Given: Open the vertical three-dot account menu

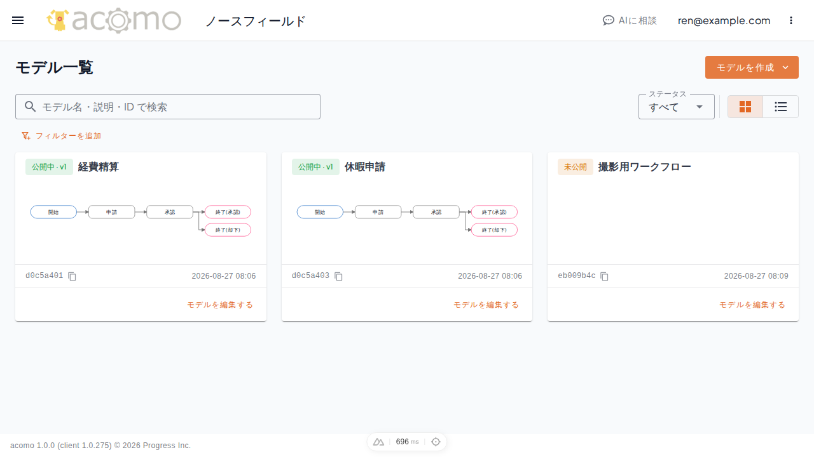Looking at the screenshot, I should tap(791, 20).
